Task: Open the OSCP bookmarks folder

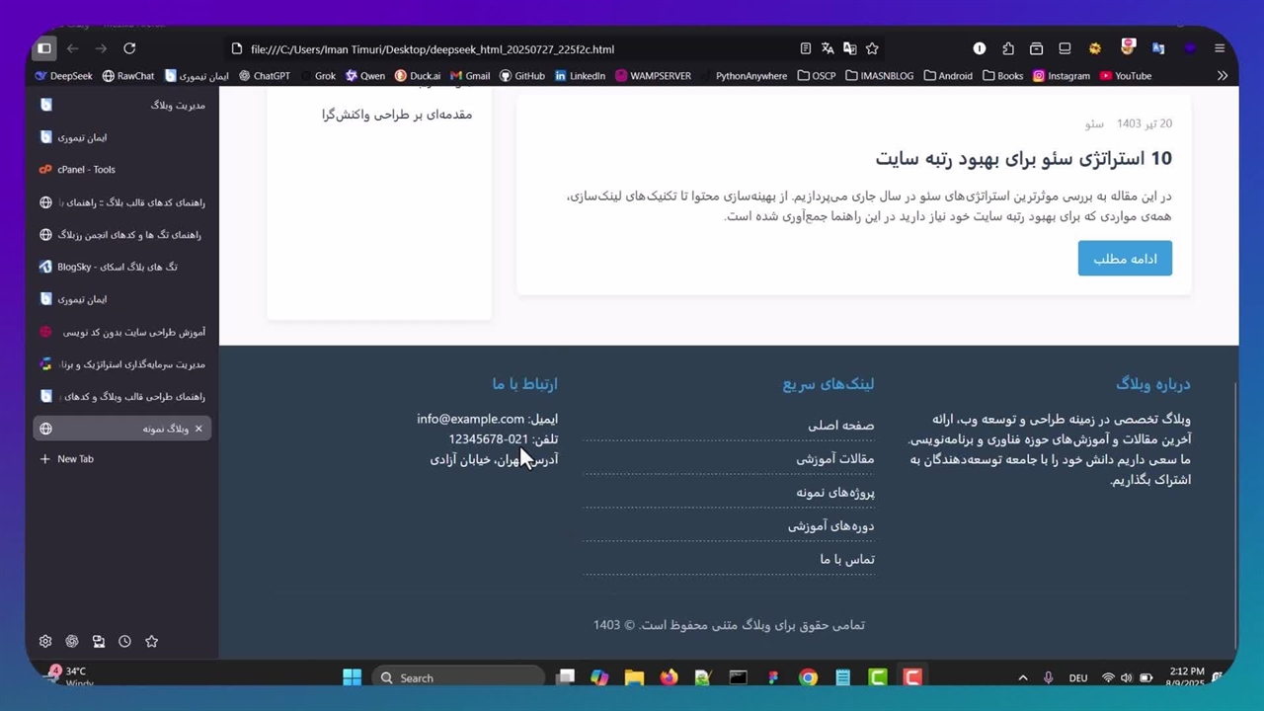Action: (816, 76)
